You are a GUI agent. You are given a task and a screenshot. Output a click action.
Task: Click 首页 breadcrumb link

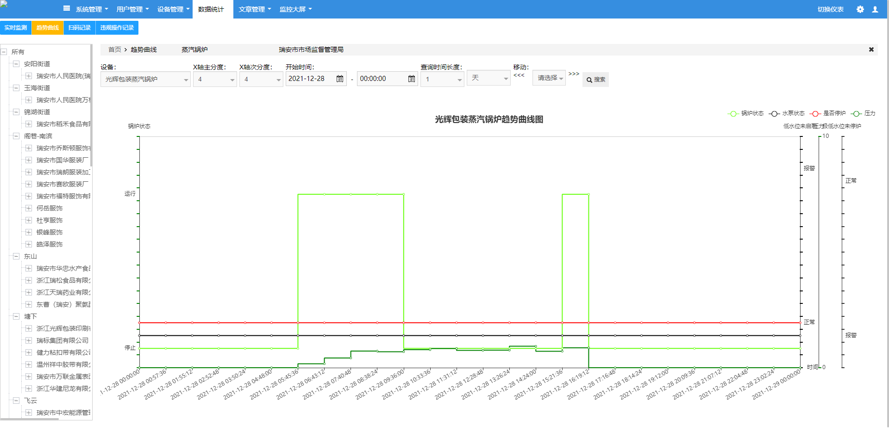(x=114, y=49)
